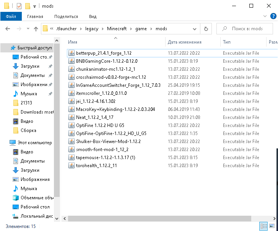This screenshot has width=278, height=231.
Task: Select the chunkanimator-mc1.12-1.2_1 jar icon
Action: (x=72, y=69)
